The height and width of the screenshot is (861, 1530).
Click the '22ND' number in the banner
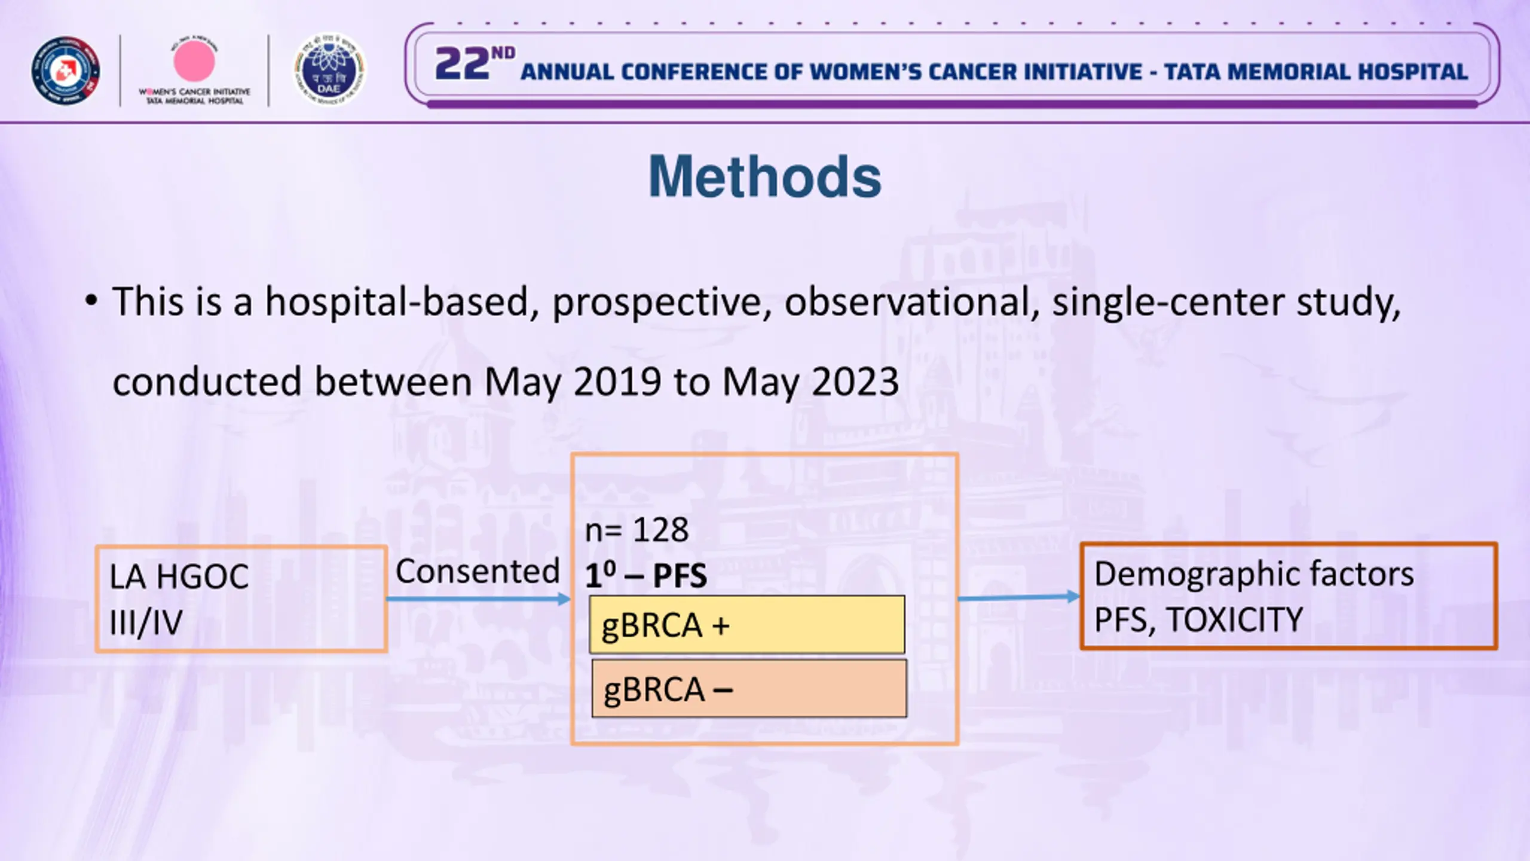(x=475, y=64)
